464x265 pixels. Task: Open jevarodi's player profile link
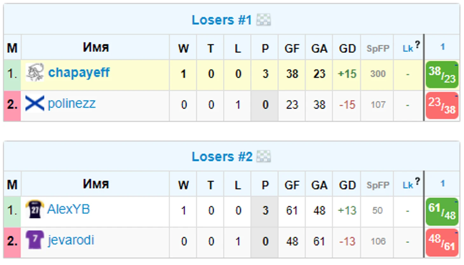click(71, 240)
